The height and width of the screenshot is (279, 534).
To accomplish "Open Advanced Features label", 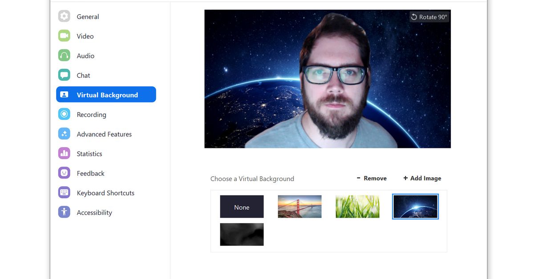I will click(104, 134).
